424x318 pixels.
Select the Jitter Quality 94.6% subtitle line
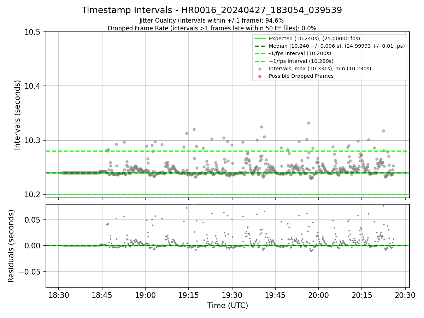coord(212,20)
